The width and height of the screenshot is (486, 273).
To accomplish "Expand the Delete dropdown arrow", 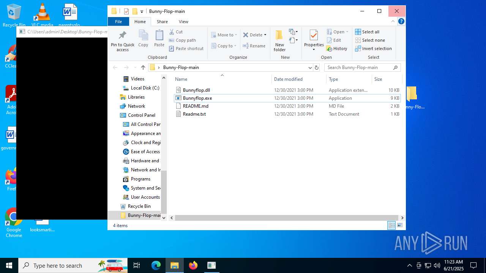I will [x=265, y=35].
